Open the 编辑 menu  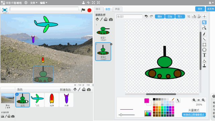pos(43,3)
